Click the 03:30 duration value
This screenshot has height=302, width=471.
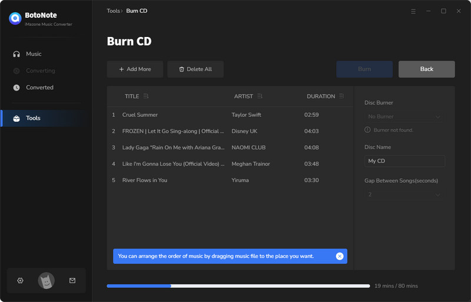pyautogui.click(x=311, y=180)
